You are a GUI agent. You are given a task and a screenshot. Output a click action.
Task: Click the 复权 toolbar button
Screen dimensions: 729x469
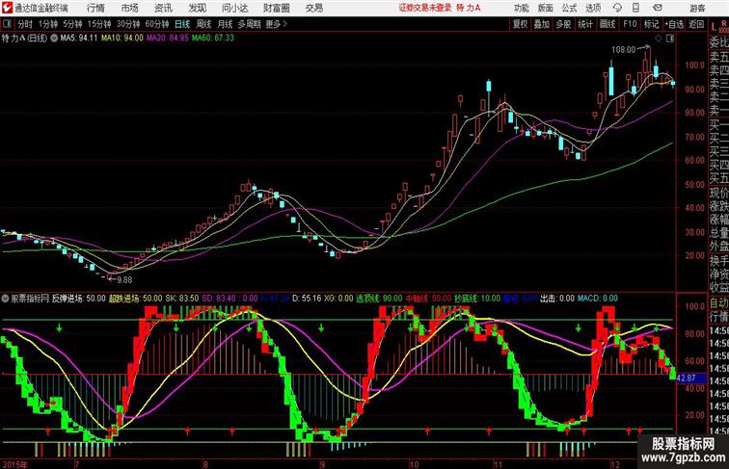[x=521, y=24]
